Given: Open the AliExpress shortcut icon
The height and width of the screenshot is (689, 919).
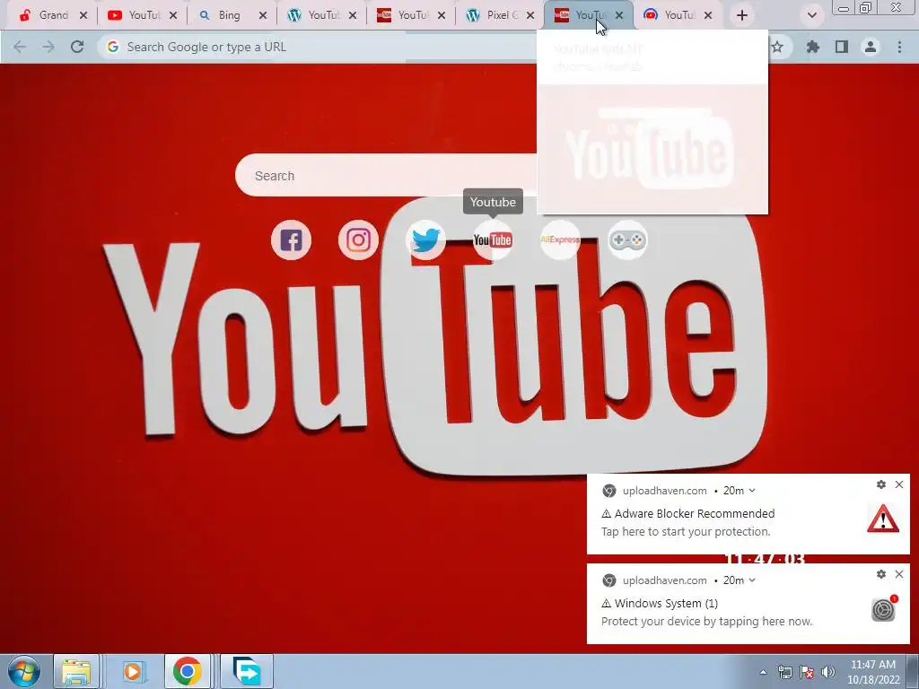Looking at the screenshot, I should 560,240.
